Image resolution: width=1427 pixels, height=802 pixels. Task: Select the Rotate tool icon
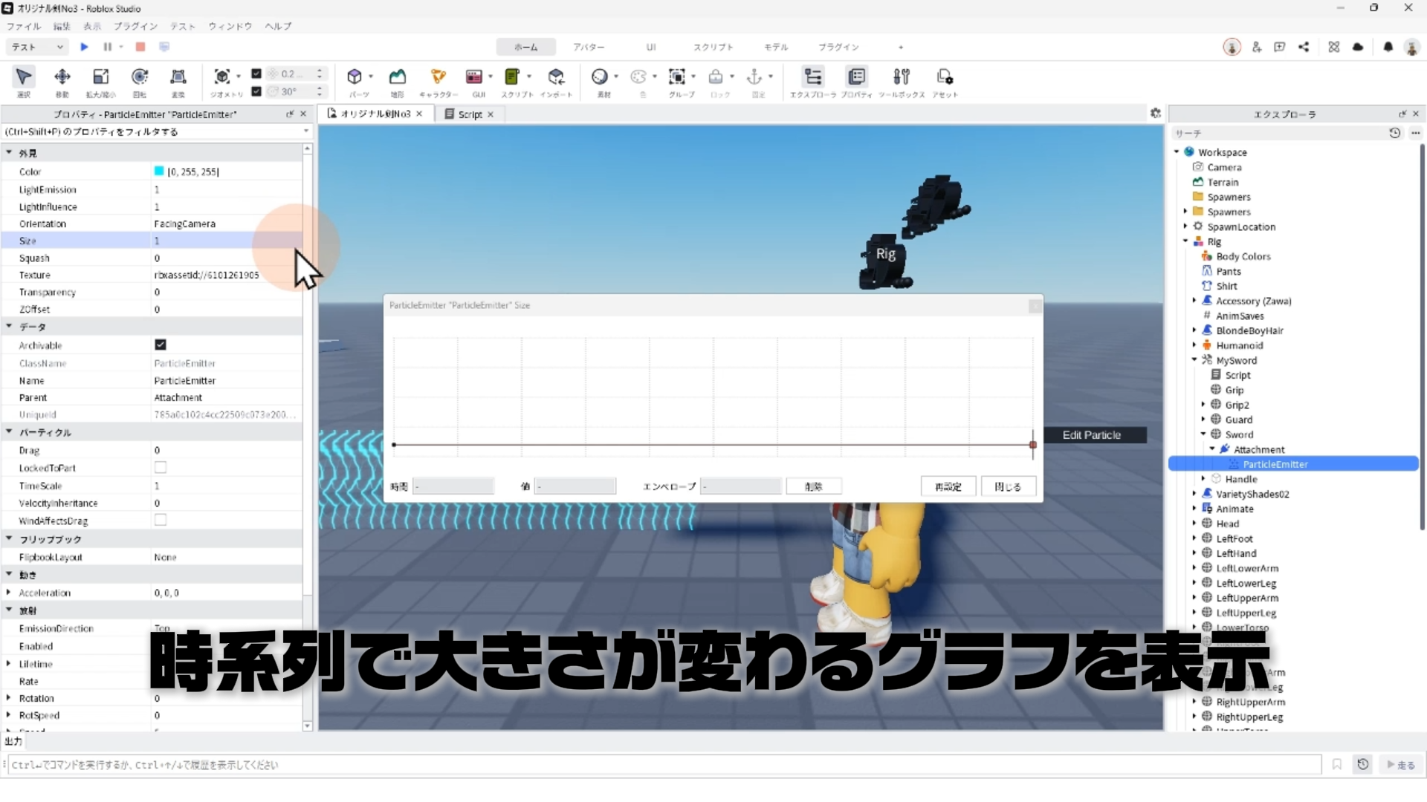coord(139,77)
